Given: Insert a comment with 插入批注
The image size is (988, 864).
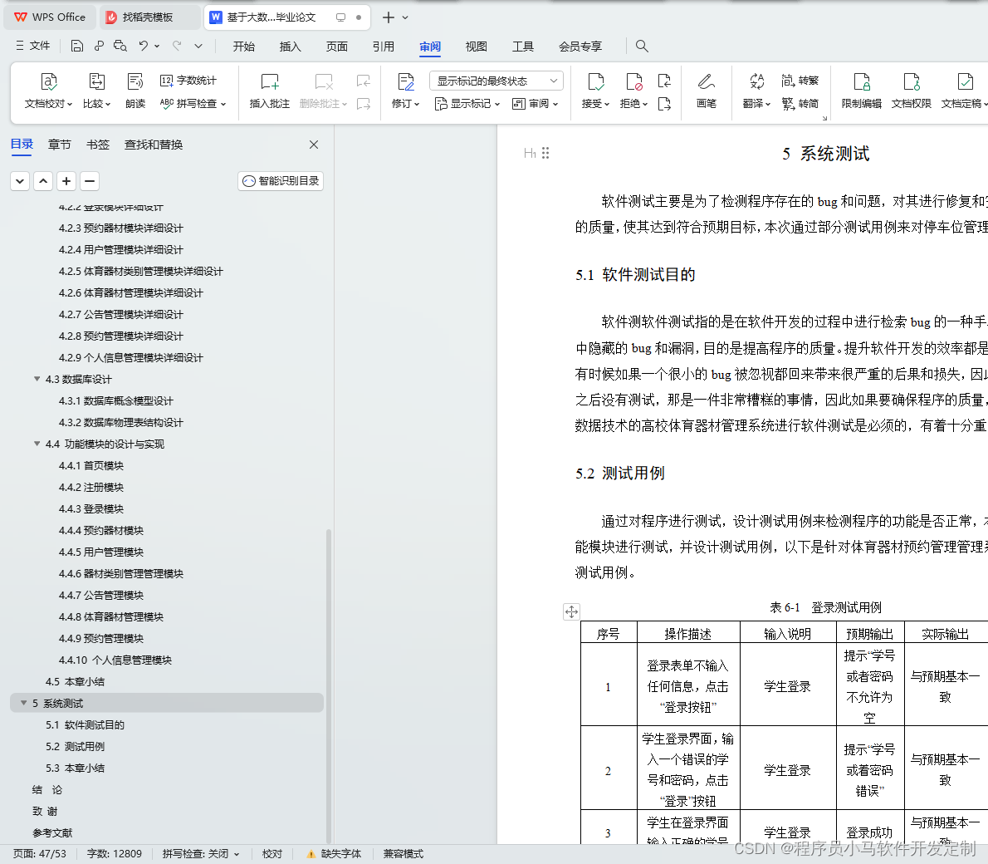Looking at the screenshot, I should pos(268,91).
